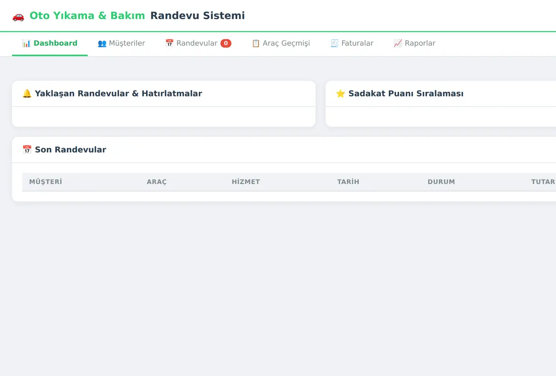Click the Faturalar receipt icon
This screenshot has height=376, width=556.
[335, 44]
